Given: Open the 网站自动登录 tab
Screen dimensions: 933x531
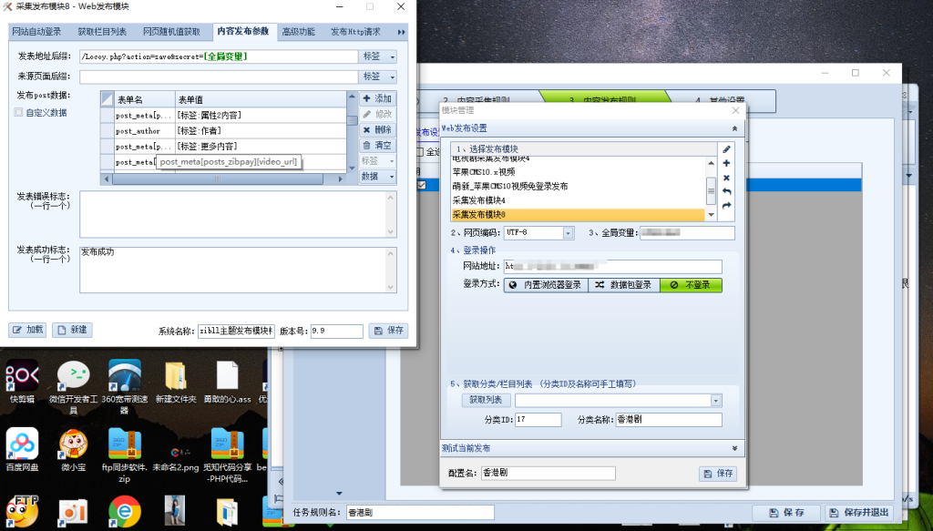Looking at the screenshot, I should pyautogui.click(x=38, y=30).
